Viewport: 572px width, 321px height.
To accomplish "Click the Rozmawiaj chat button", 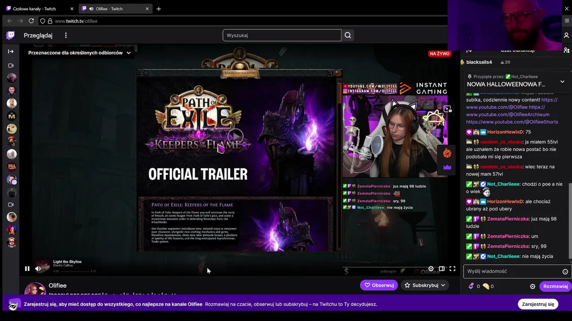I will 555,287.
